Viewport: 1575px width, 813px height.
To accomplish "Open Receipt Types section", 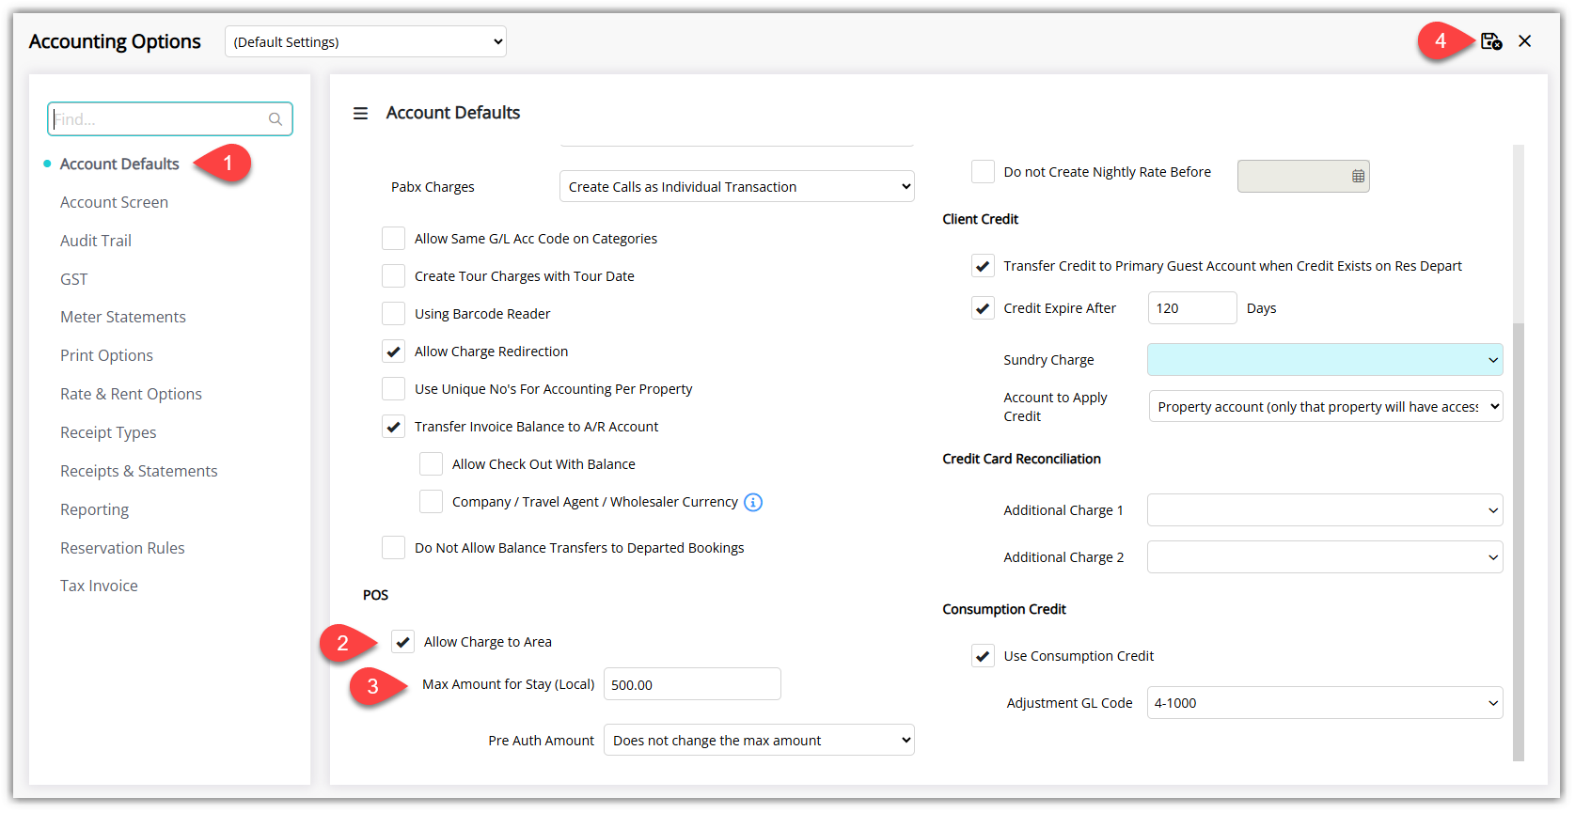I will coord(108,432).
